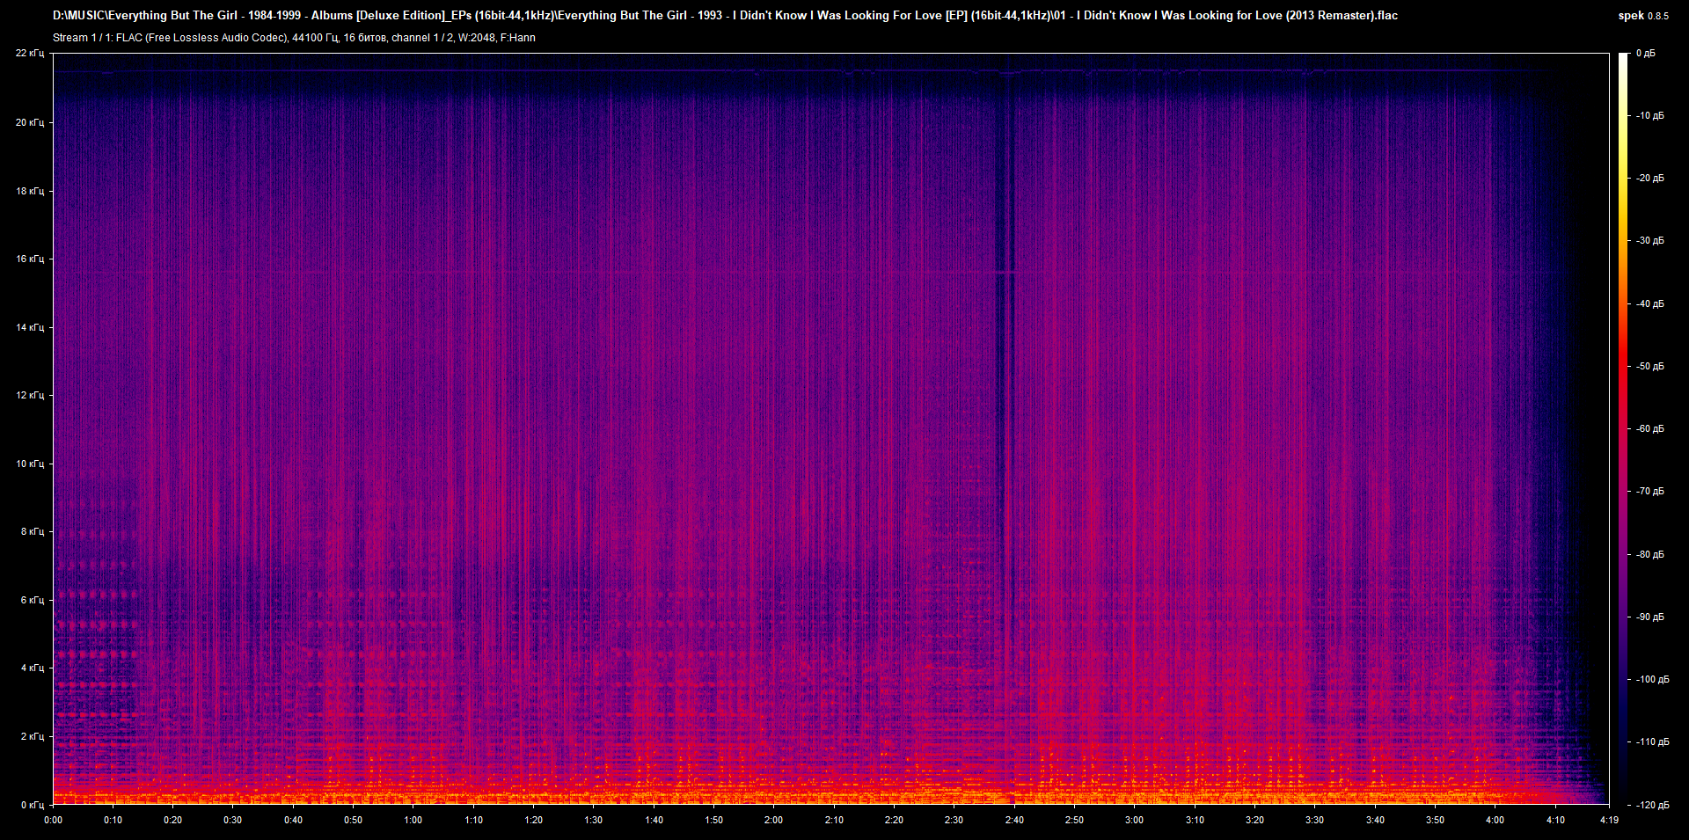Click the '0:00' time axis label
The width and height of the screenshot is (1689, 840).
point(54,820)
